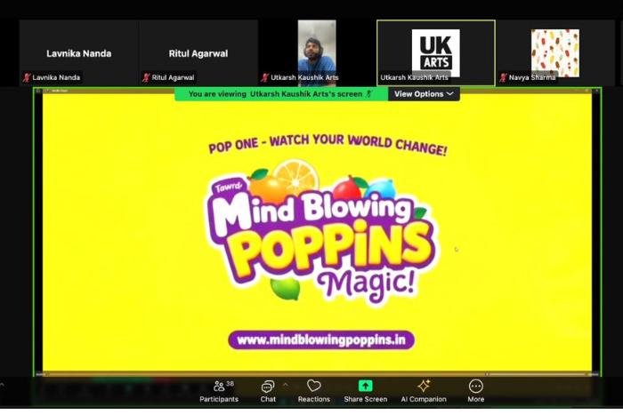
Task: Click the muted mic icon on the headphones video tile
Action: [265, 77]
